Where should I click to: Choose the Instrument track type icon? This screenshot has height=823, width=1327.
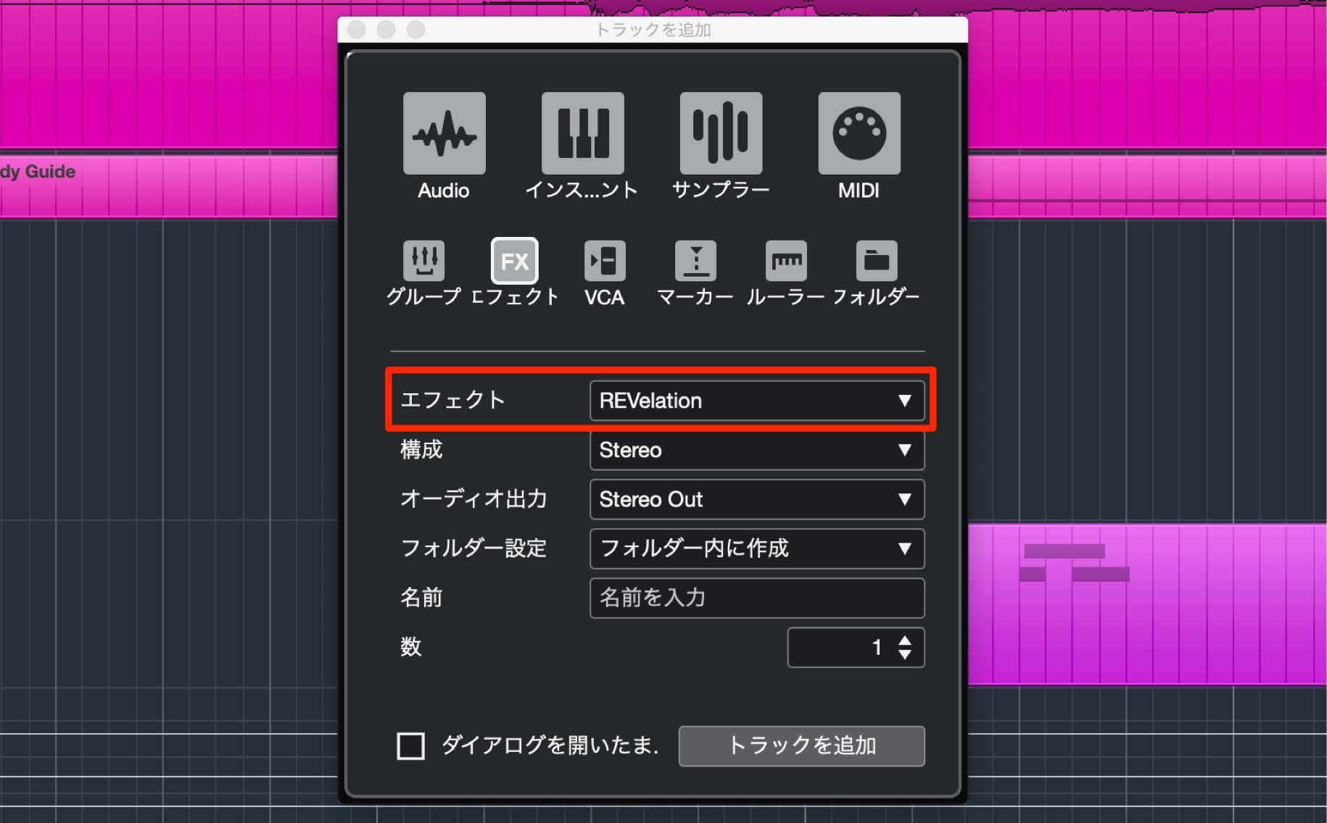pyautogui.click(x=582, y=133)
